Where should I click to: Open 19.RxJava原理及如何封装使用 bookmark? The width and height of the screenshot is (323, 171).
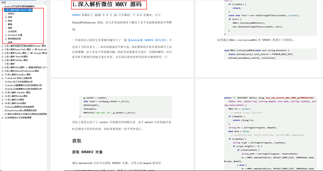point(19,107)
